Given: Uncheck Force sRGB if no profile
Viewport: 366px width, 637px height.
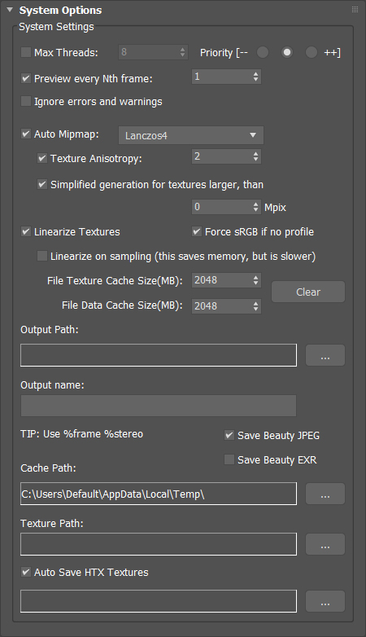Looking at the screenshot, I should (197, 231).
